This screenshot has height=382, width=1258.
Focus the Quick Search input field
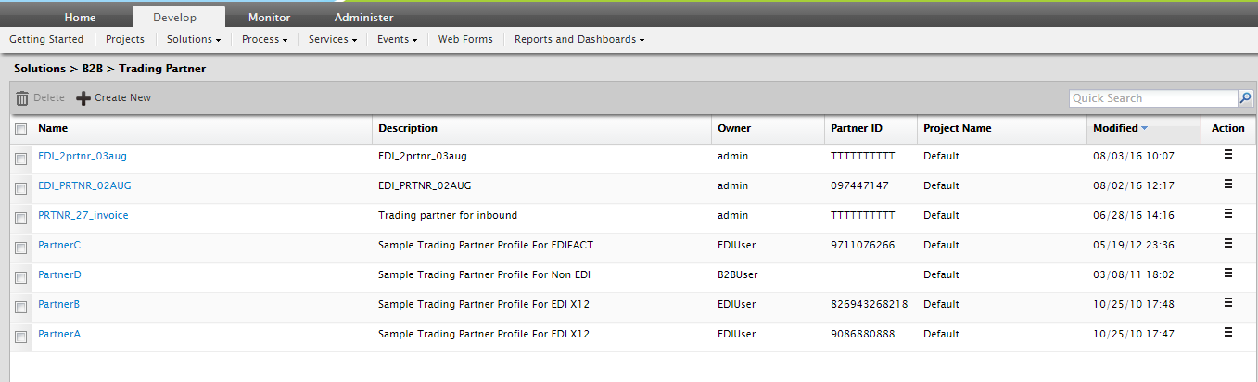(x=1154, y=98)
